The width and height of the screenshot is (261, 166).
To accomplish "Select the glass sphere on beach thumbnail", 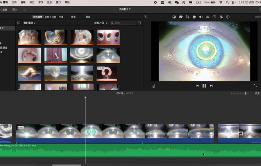I will tap(56, 73).
